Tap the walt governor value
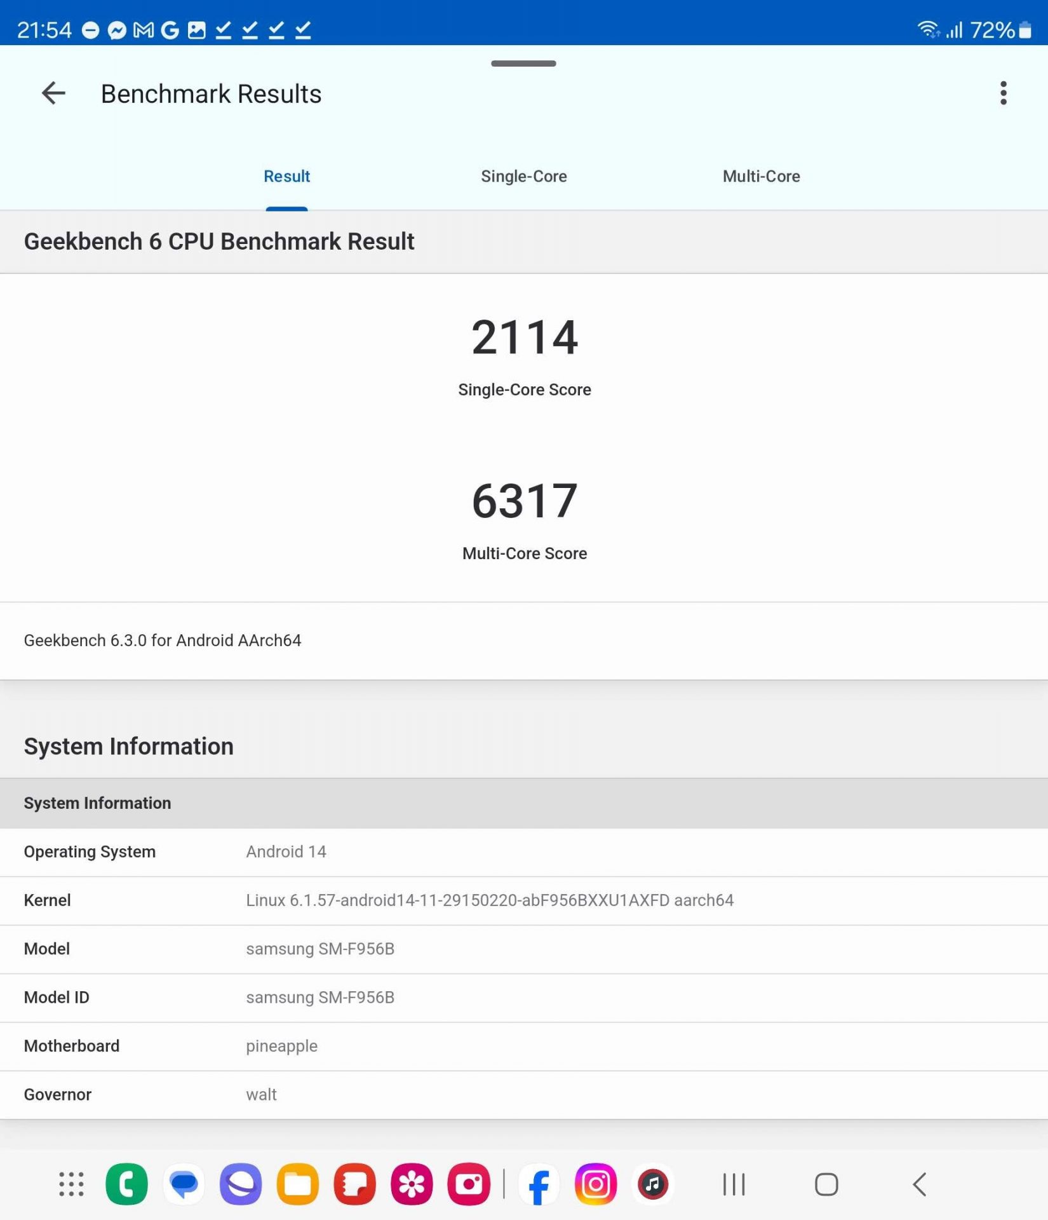1048x1220 pixels. 261,1094
